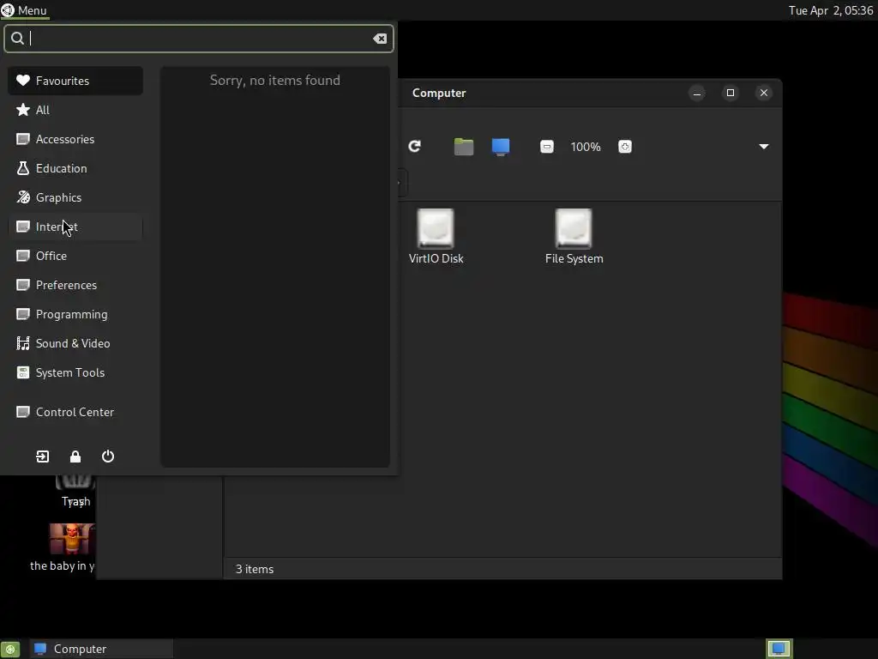Click the power off icon
The height and width of the screenshot is (659, 878).
108,456
